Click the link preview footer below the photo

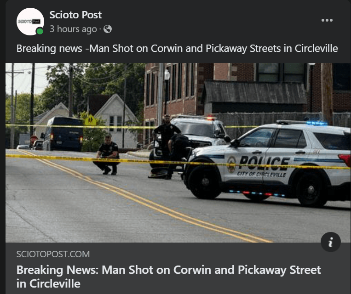[178, 268]
